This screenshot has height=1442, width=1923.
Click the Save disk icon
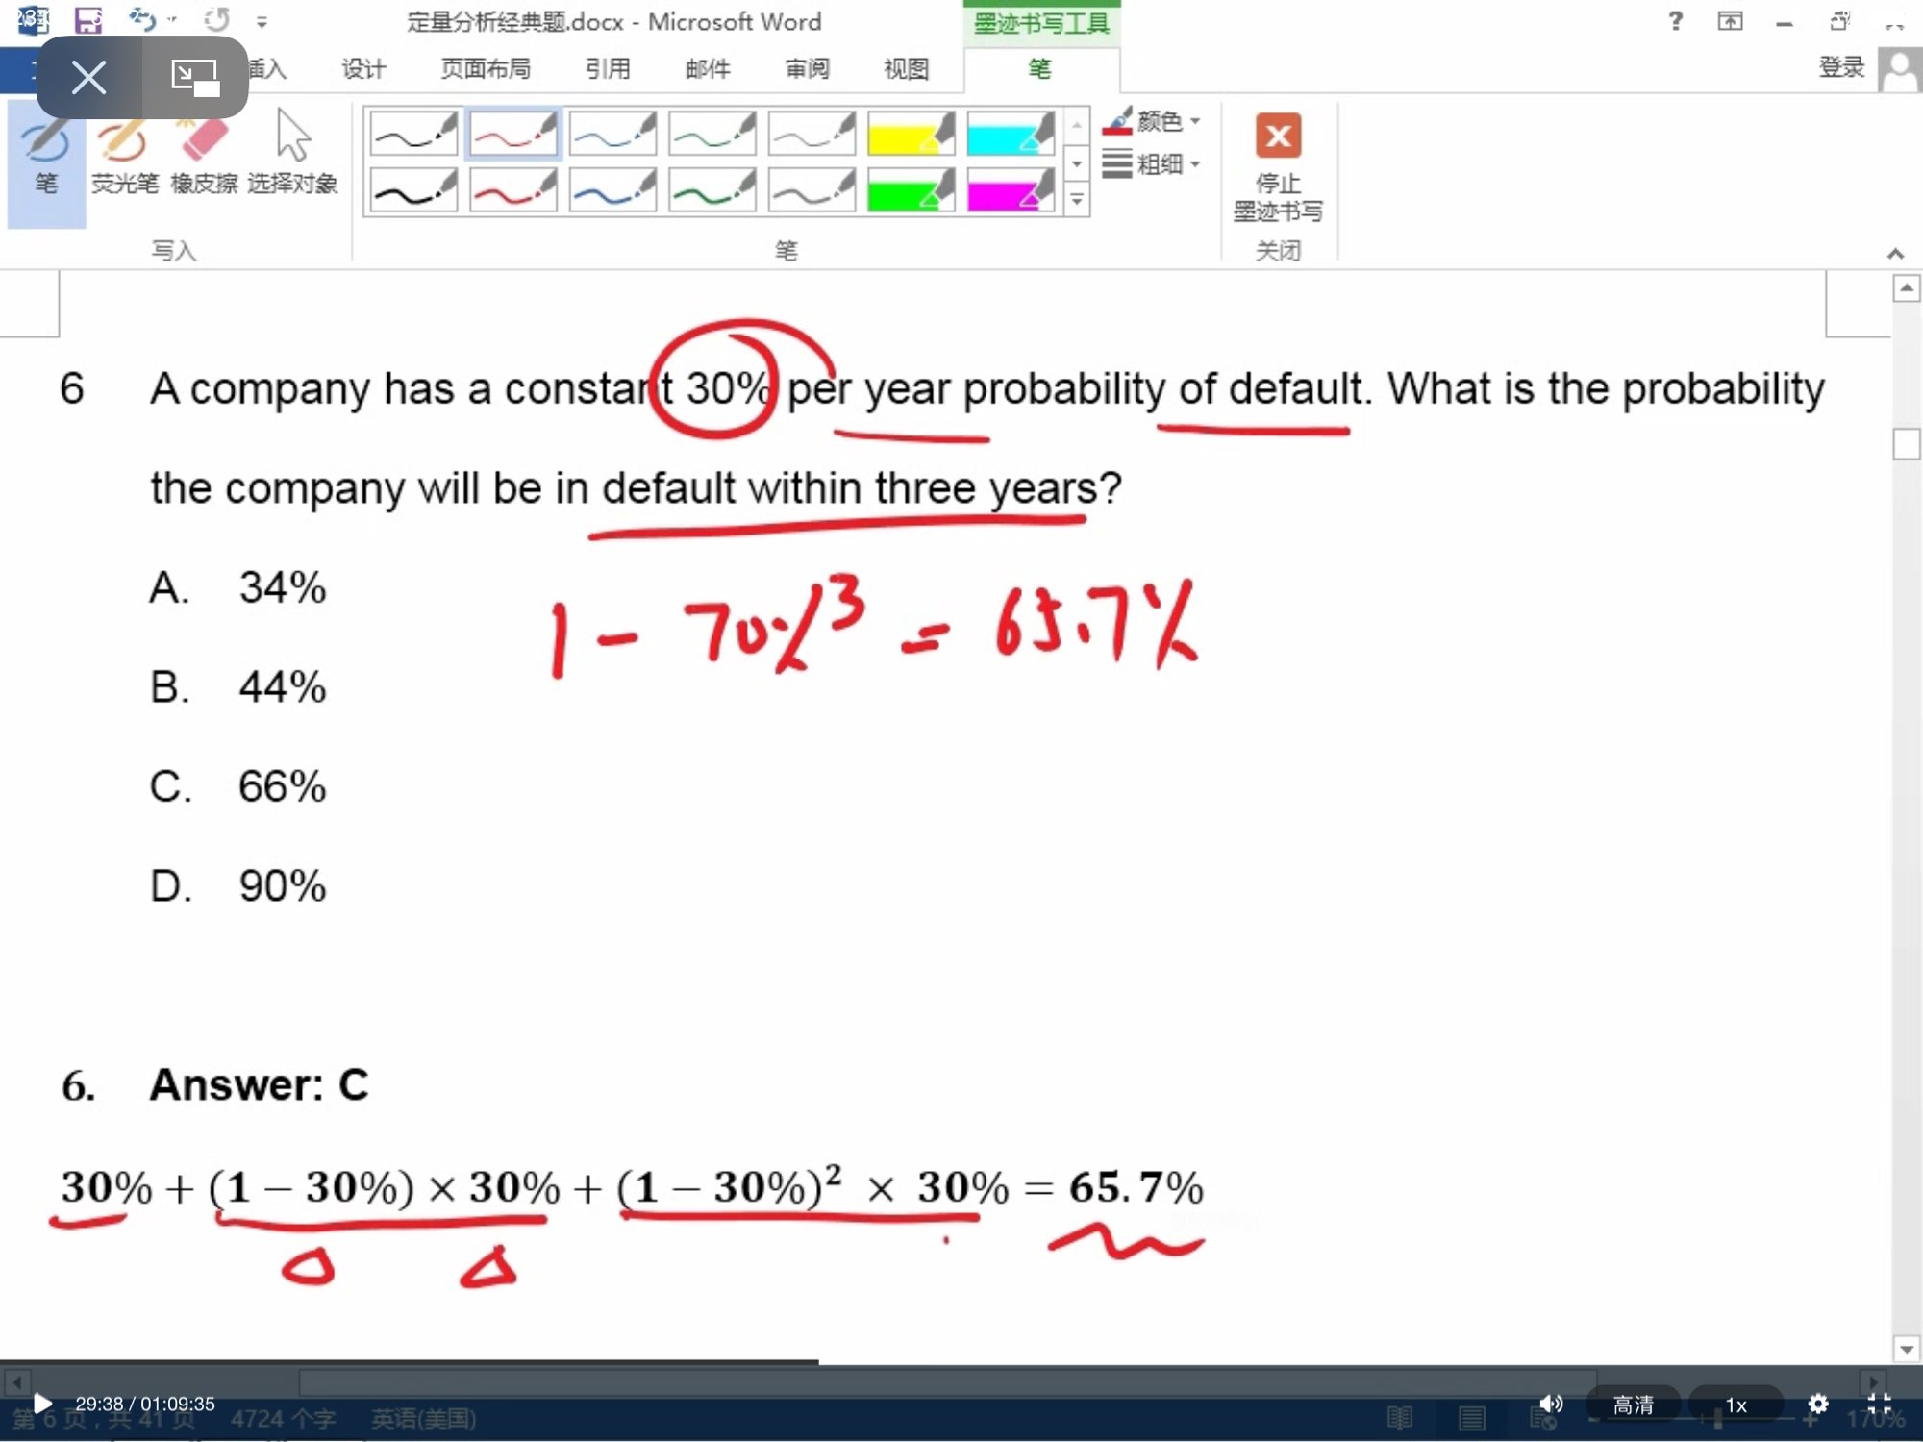[88, 20]
